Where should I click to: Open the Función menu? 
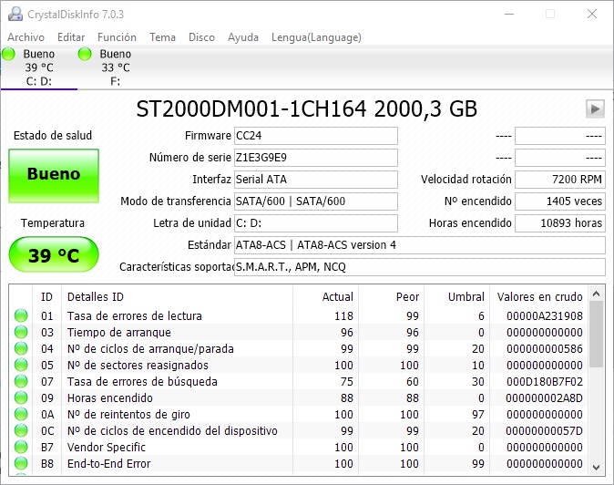coord(117,37)
